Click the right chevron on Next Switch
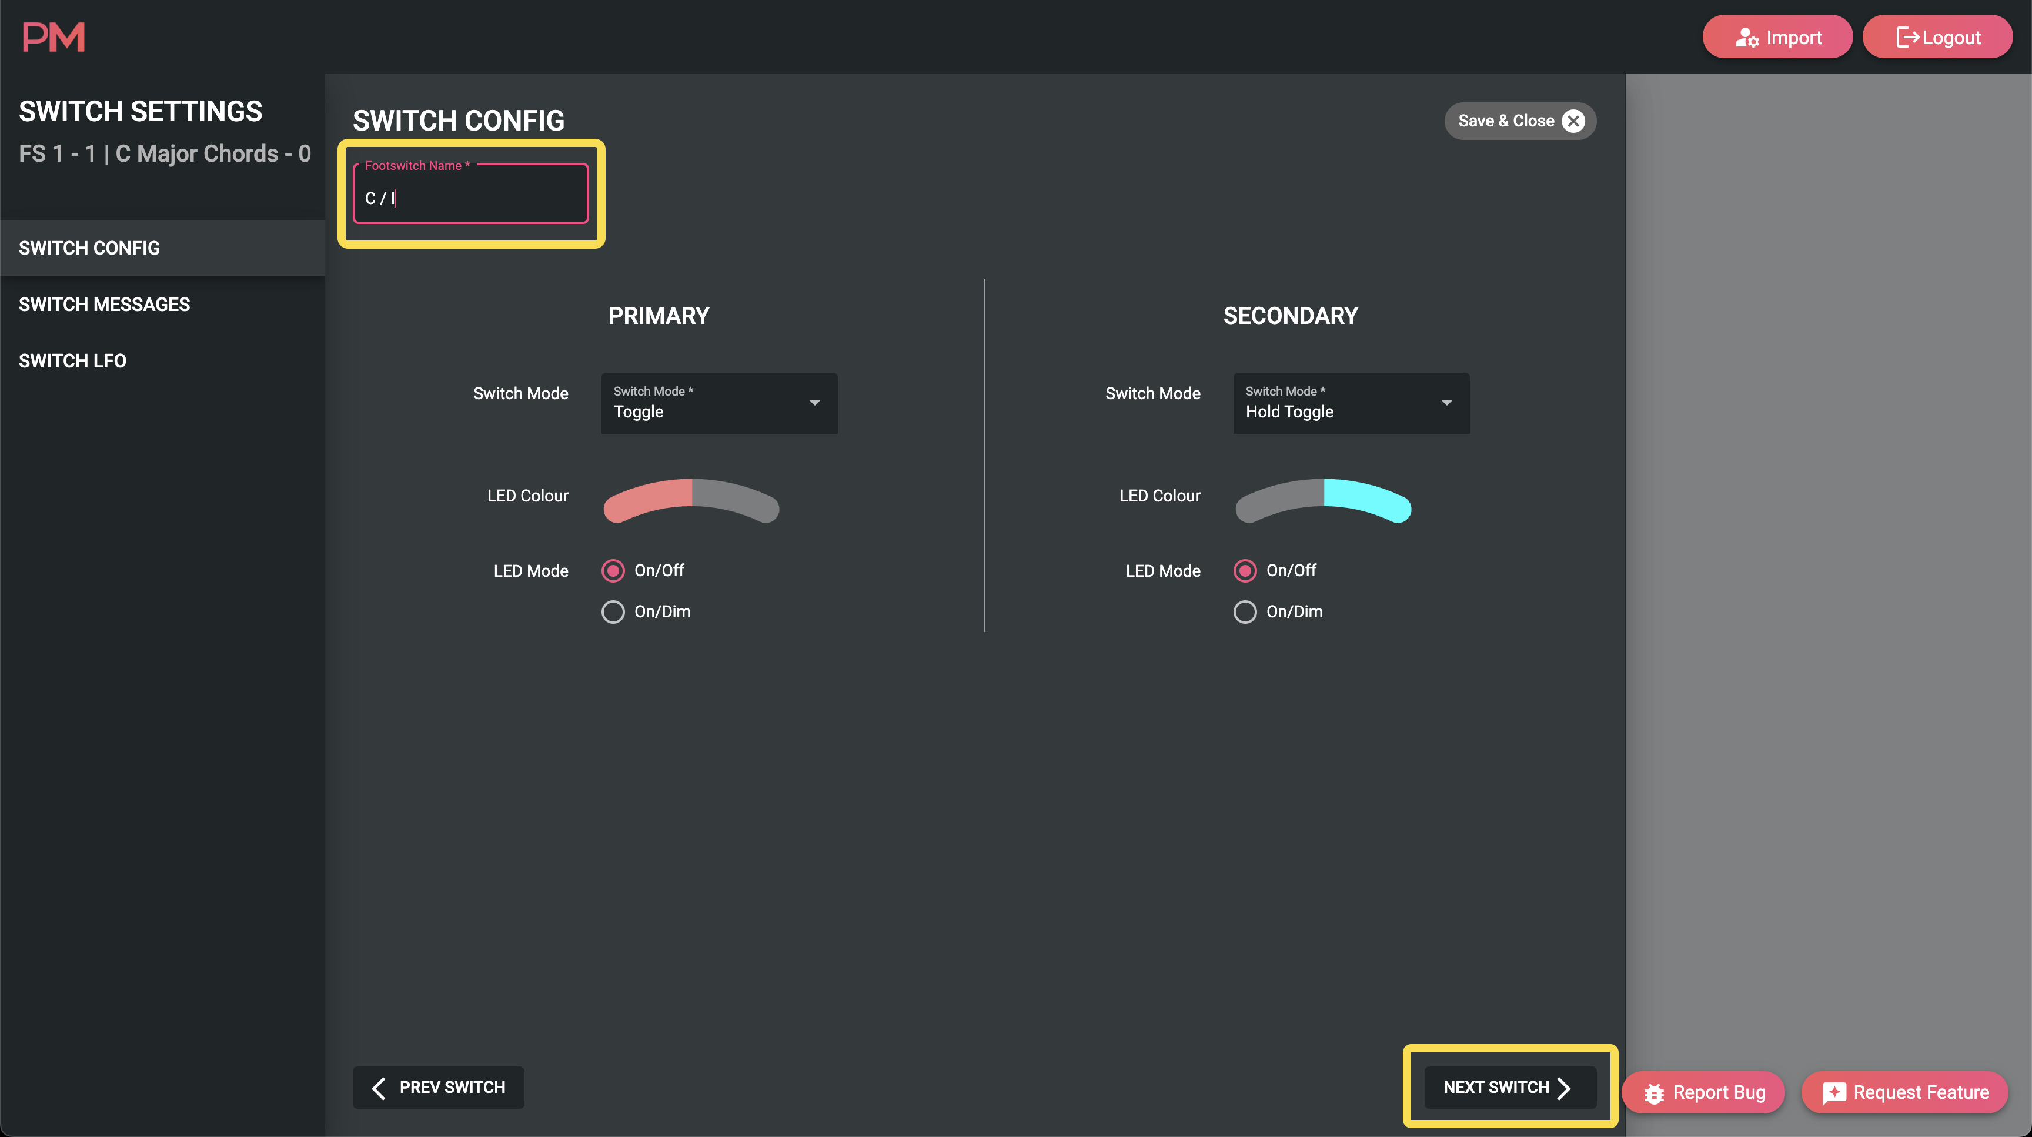 [x=1564, y=1088]
